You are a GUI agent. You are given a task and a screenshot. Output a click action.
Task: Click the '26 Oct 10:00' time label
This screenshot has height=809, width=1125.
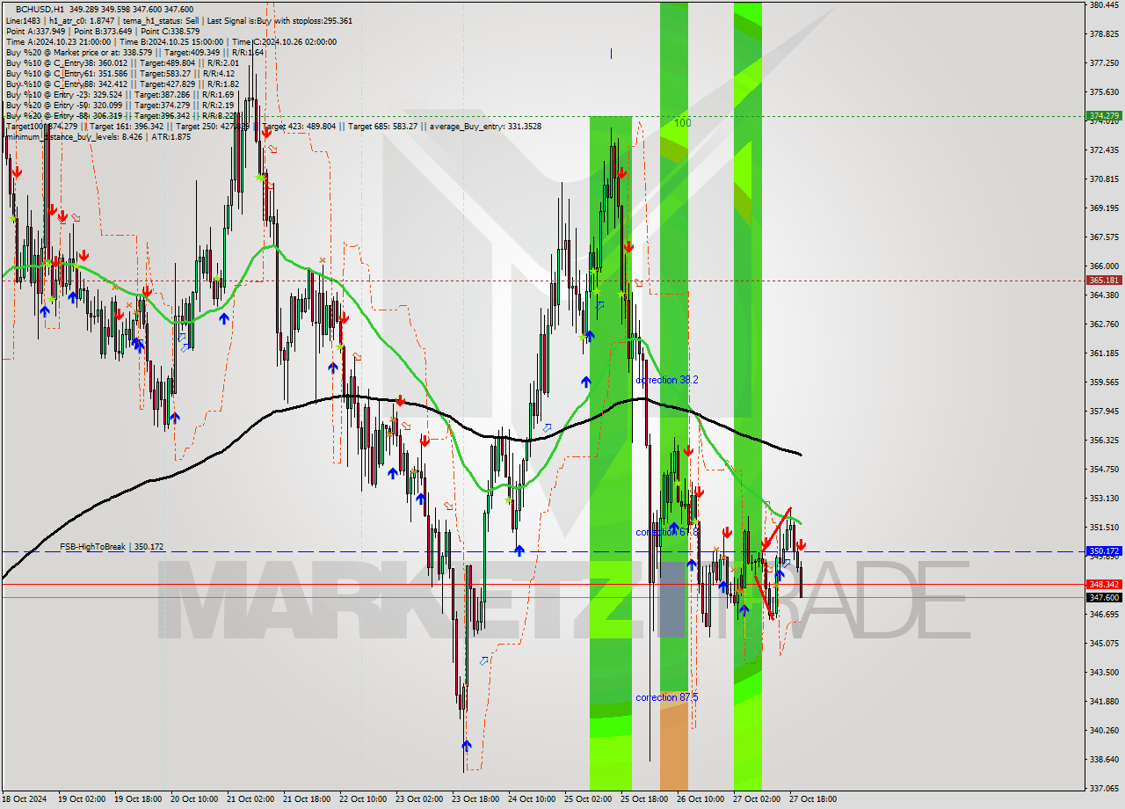click(700, 799)
